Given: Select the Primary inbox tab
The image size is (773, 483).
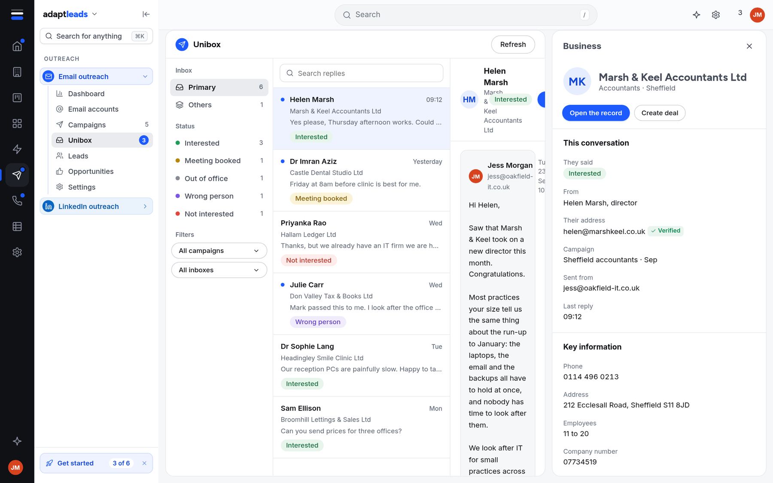Looking at the screenshot, I should (x=219, y=87).
